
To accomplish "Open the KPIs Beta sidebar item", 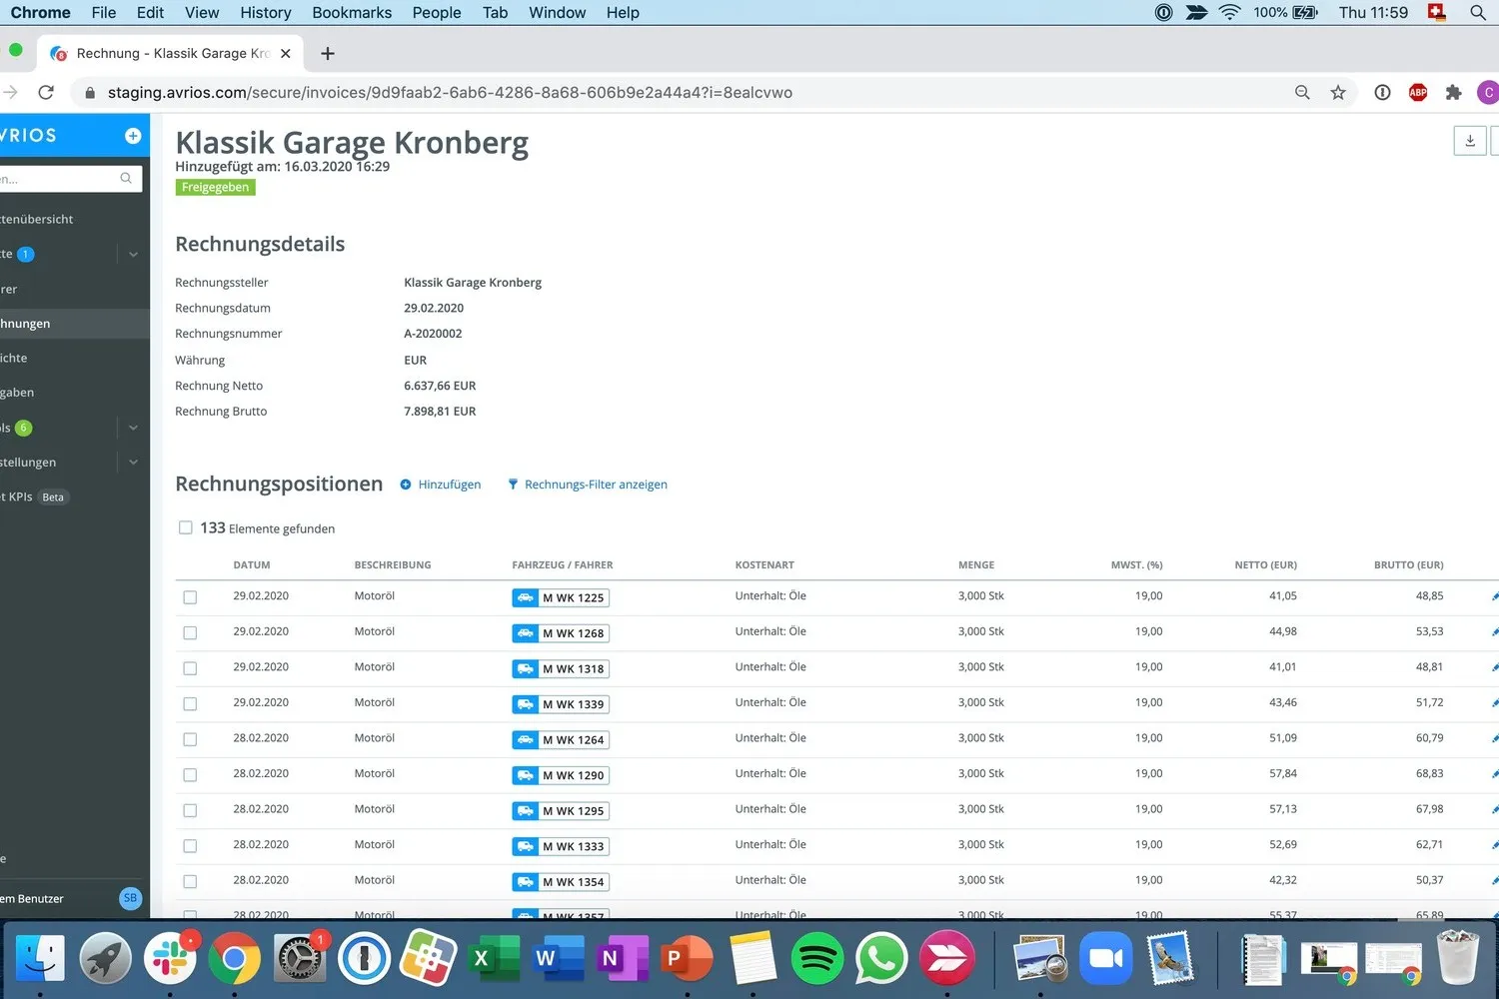I will point(35,497).
